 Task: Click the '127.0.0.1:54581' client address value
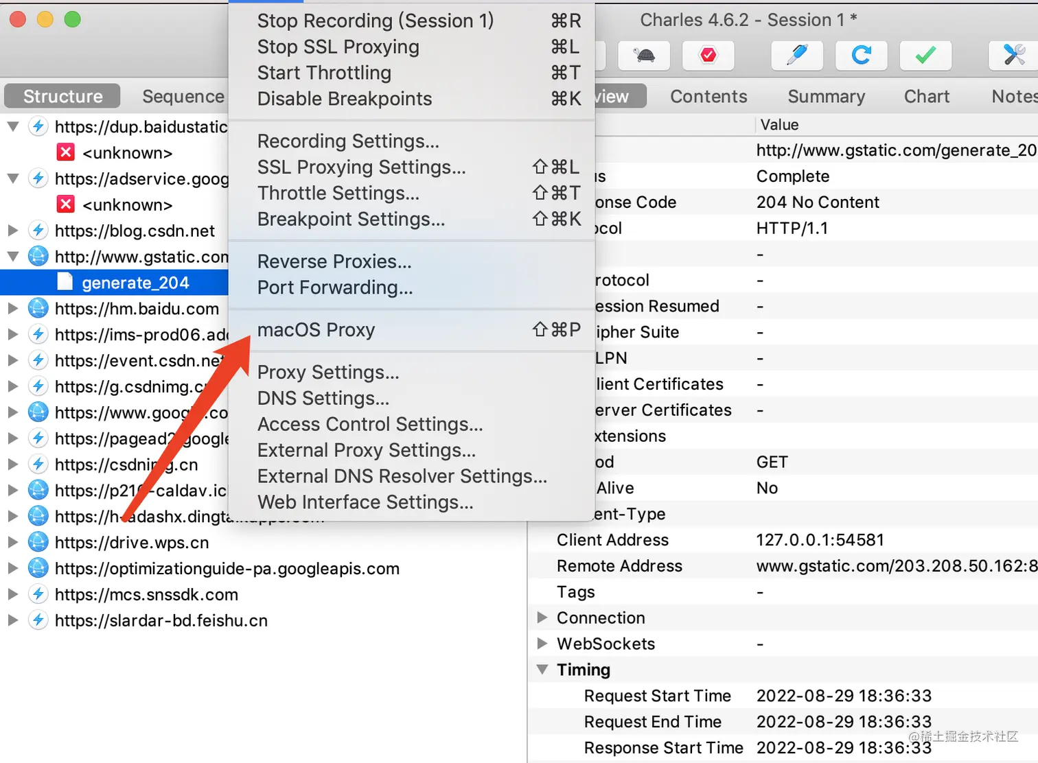coord(820,540)
